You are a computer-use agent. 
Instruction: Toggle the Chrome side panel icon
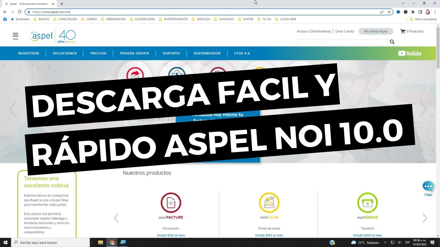(x=420, y=12)
